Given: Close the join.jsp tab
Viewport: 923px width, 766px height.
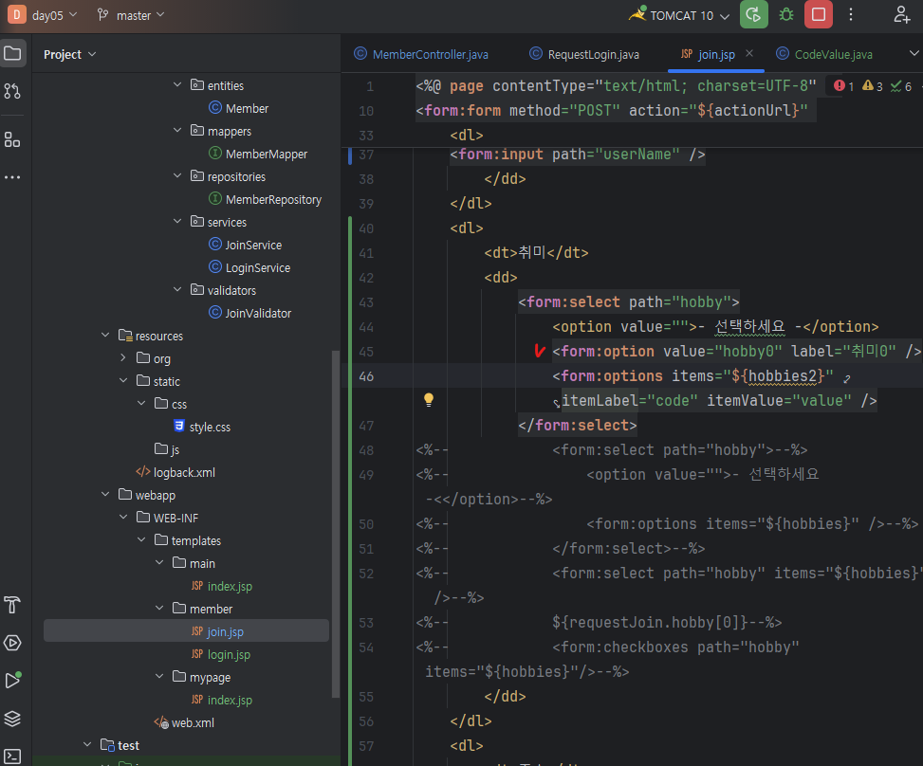Looking at the screenshot, I should (749, 53).
